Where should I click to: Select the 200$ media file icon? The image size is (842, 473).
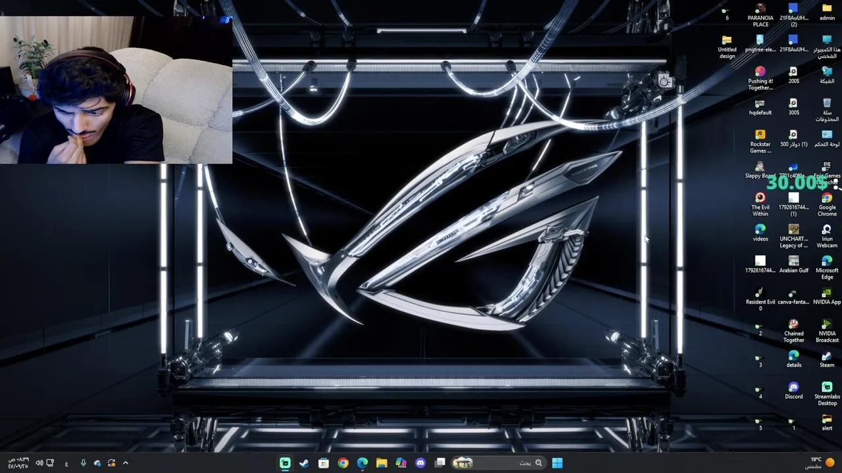(x=793, y=75)
